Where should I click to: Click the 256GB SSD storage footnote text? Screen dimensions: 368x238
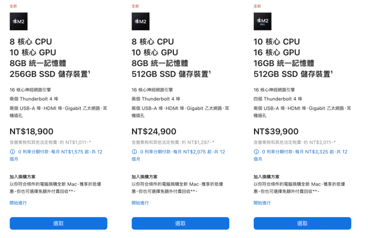pos(50,74)
